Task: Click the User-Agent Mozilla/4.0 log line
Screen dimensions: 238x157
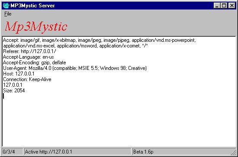Action: (x=75, y=68)
